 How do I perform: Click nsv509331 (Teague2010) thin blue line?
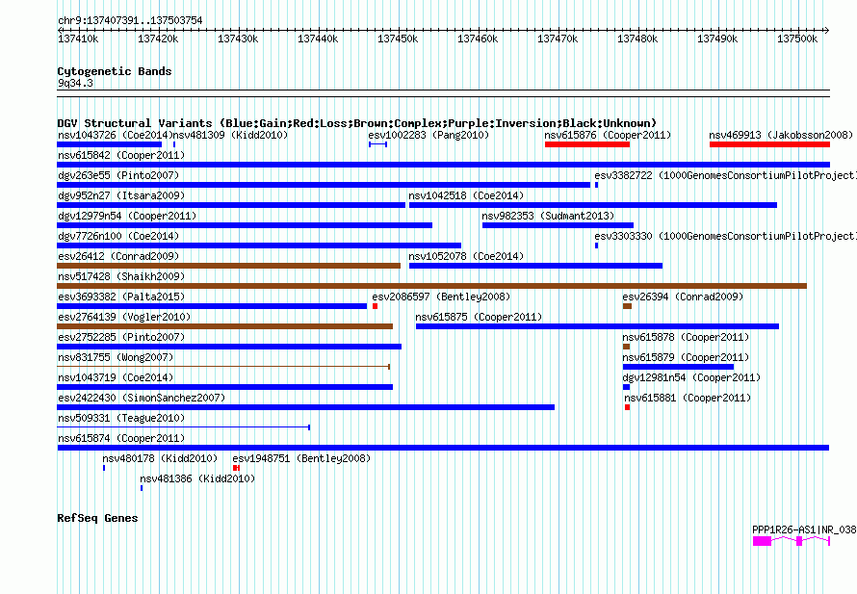pyautogui.click(x=184, y=427)
